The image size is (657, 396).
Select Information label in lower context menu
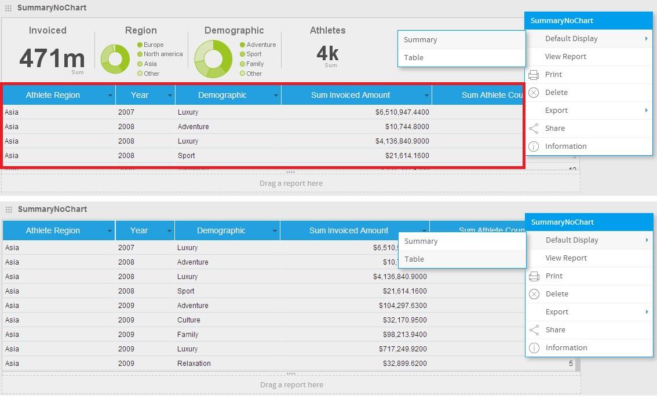(x=567, y=348)
